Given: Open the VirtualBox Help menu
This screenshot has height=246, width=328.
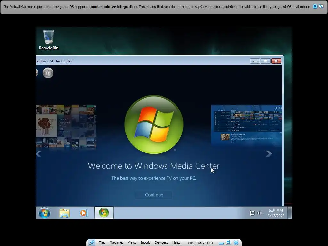Looking at the screenshot, I should tap(176, 243).
